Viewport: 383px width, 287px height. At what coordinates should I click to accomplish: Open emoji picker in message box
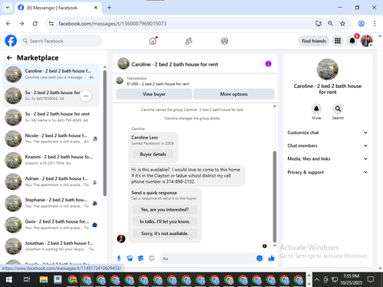[x=260, y=259]
